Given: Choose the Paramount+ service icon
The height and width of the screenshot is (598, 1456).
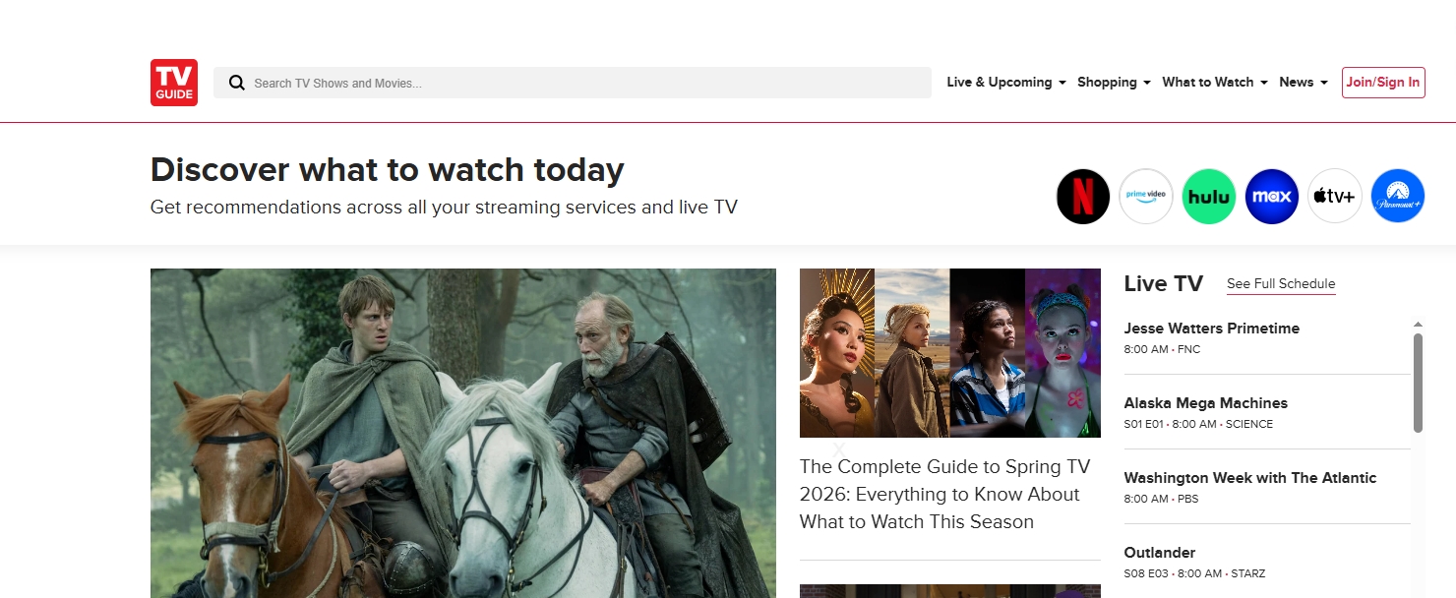Looking at the screenshot, I should tap(1398, 197).
